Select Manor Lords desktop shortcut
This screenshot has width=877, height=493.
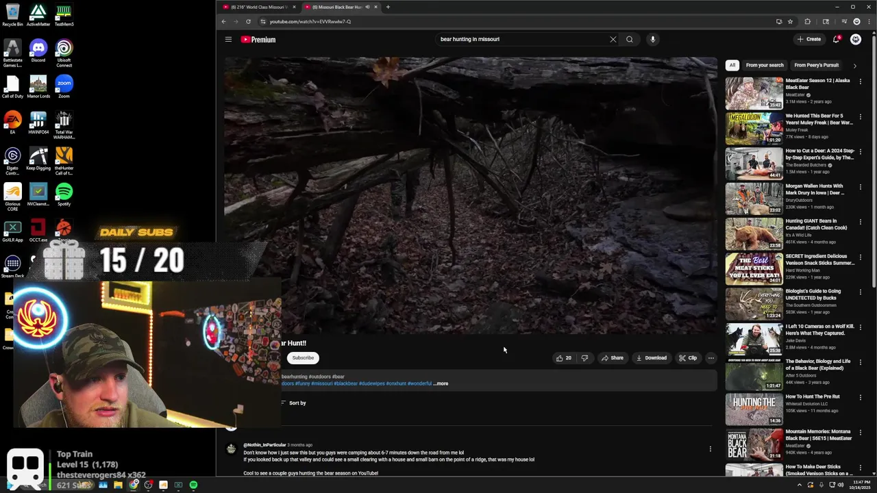[38, 87]
